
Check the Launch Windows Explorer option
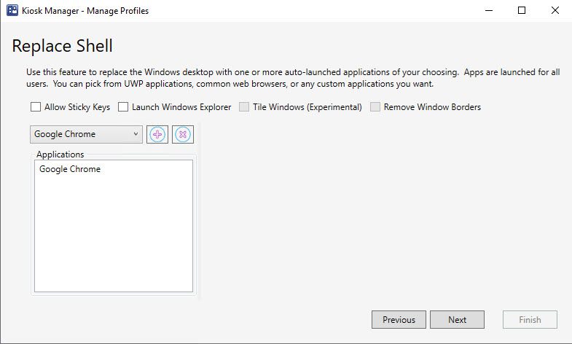click(123, 107)
